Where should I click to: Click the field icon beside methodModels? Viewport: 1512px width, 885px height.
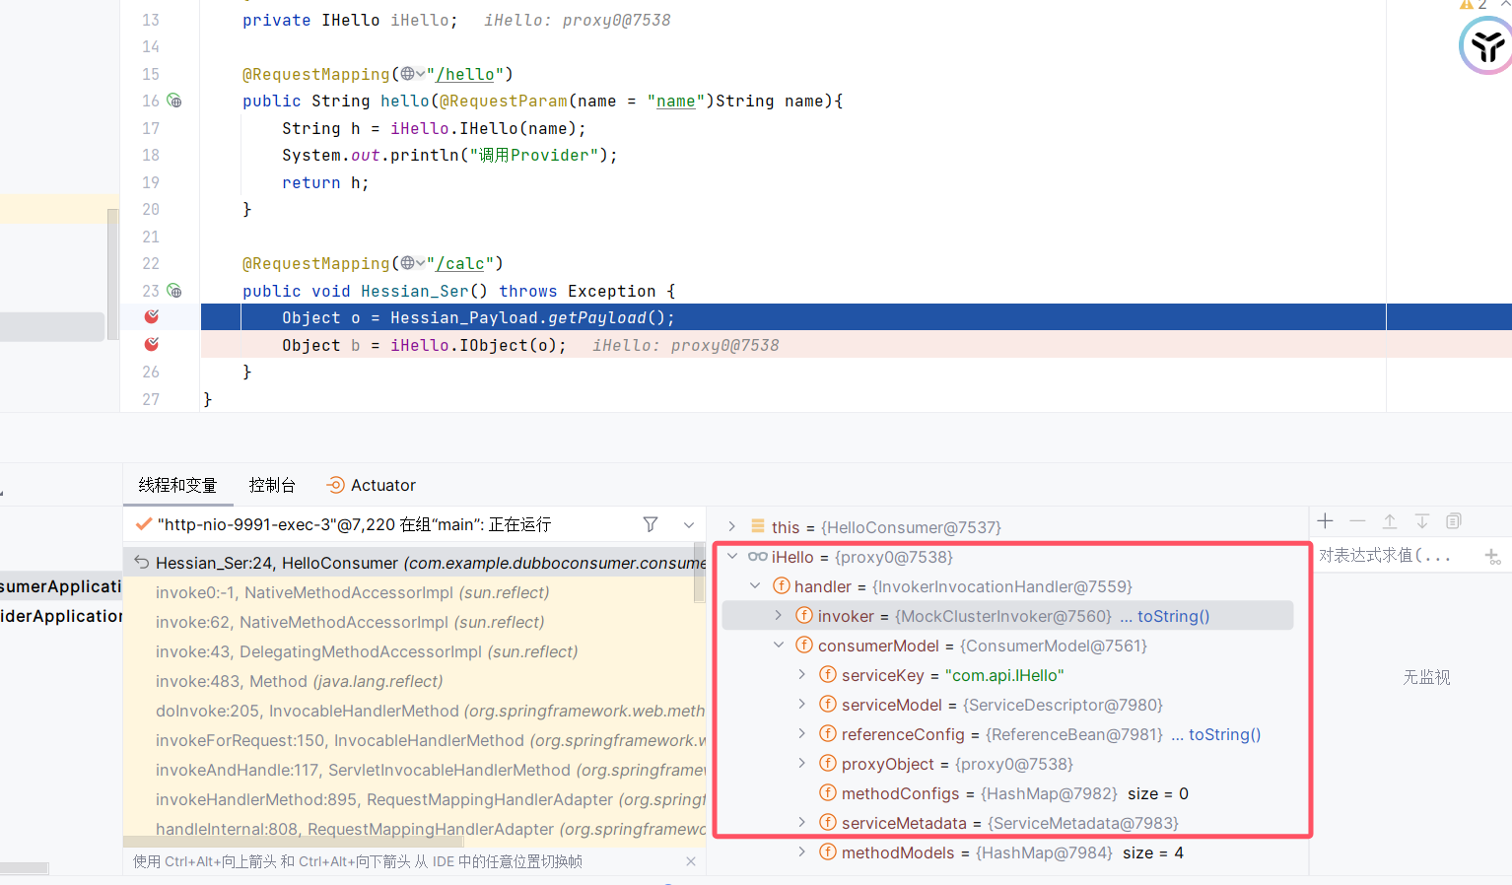pos(828,852)
